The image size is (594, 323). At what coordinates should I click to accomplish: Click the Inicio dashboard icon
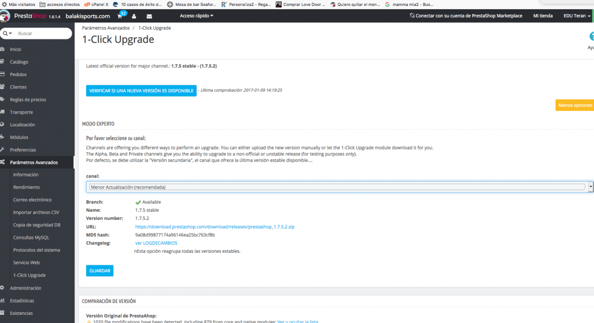(x=2, y=49)
